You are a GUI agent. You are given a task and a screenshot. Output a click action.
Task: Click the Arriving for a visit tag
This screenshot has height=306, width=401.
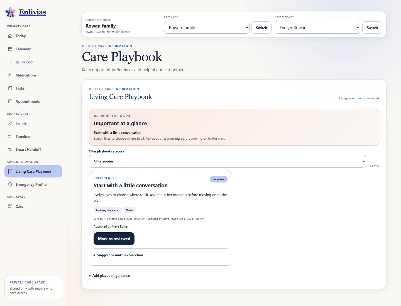point(107,210)
